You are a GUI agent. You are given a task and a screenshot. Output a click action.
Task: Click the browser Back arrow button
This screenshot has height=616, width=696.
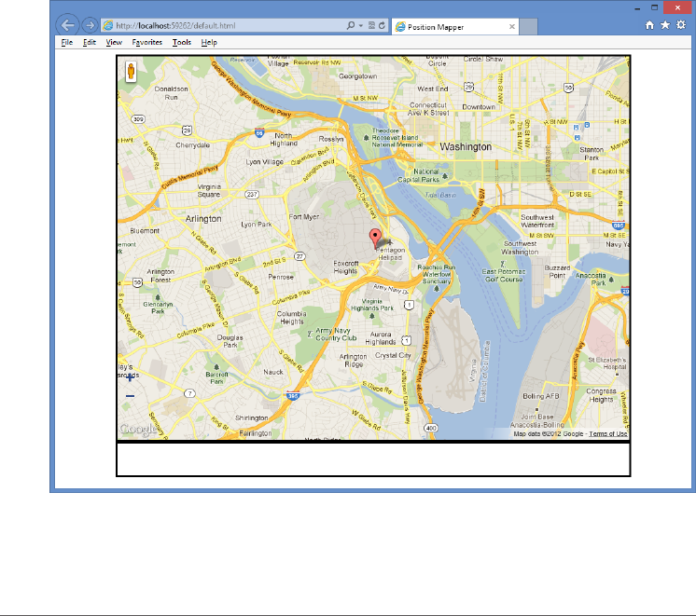(x=67, y=25)
